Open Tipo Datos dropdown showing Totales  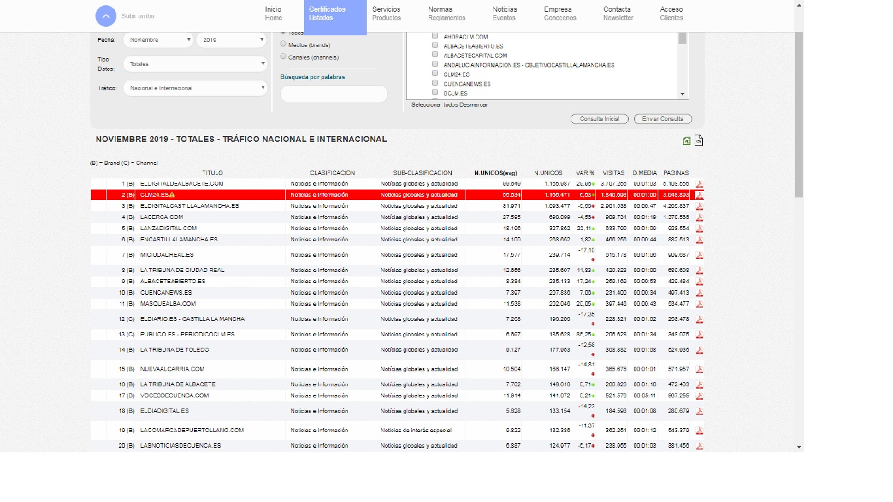click(195, 64)
